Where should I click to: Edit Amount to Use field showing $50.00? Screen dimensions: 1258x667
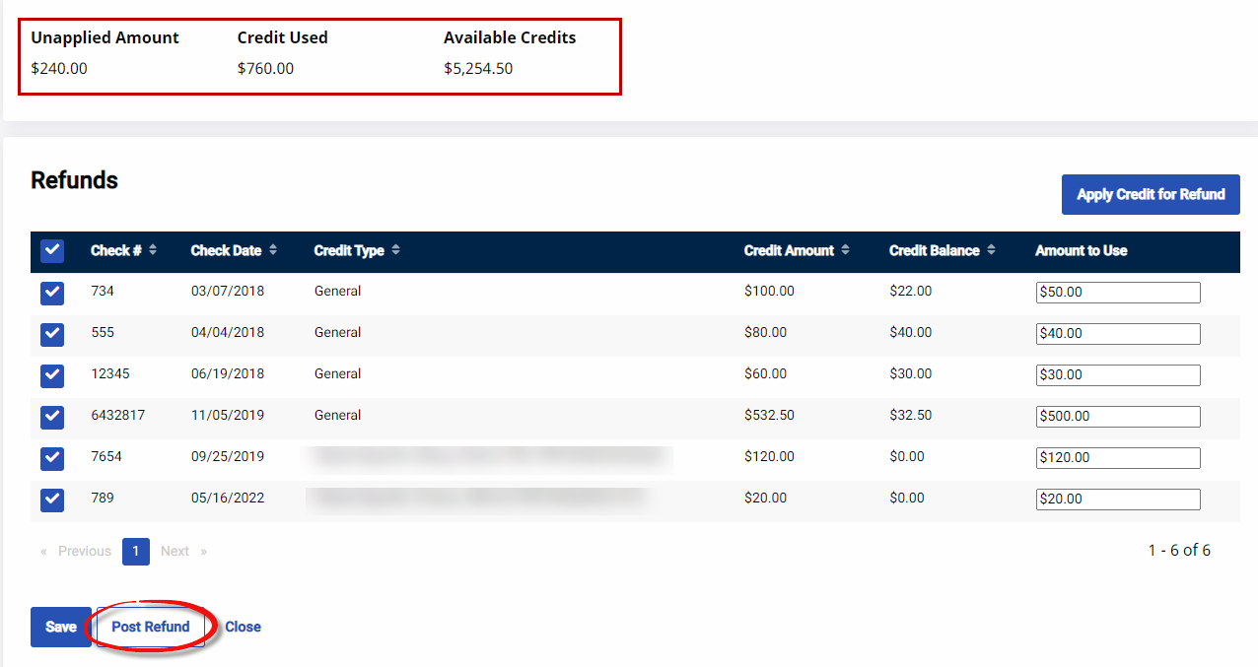[x=1117, y=293]
